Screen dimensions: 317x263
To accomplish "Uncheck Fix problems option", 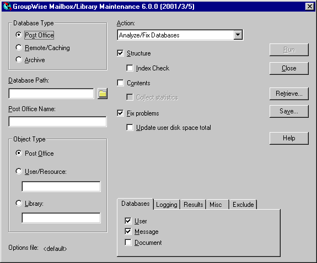I will point(120,113).
